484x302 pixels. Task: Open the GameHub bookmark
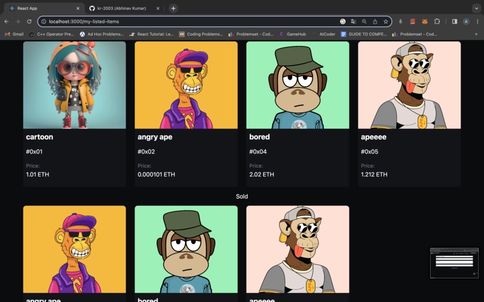(292, 34)
